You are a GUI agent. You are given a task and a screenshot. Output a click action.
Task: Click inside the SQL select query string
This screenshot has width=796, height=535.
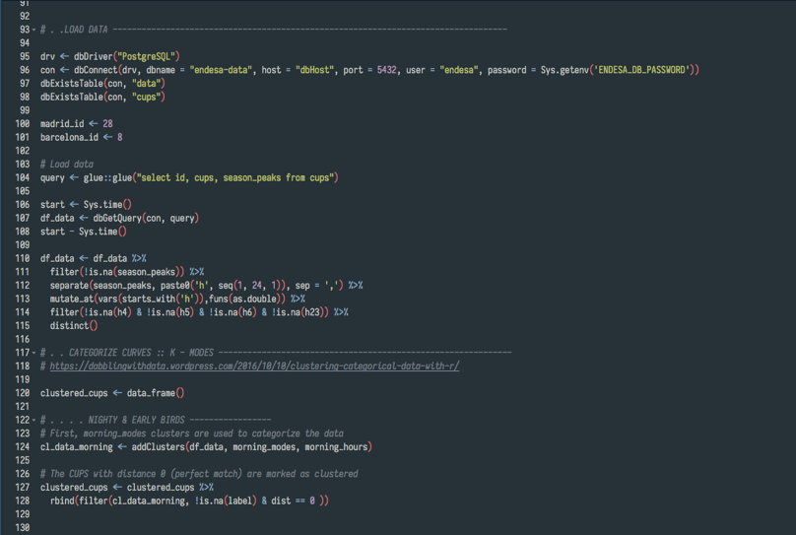pyautogui.click(x=238, y=177)
